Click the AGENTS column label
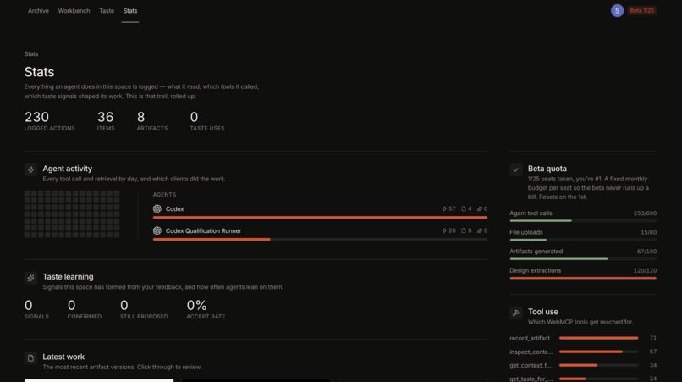Viewport: 682px width, 382px height. (164, 195)
